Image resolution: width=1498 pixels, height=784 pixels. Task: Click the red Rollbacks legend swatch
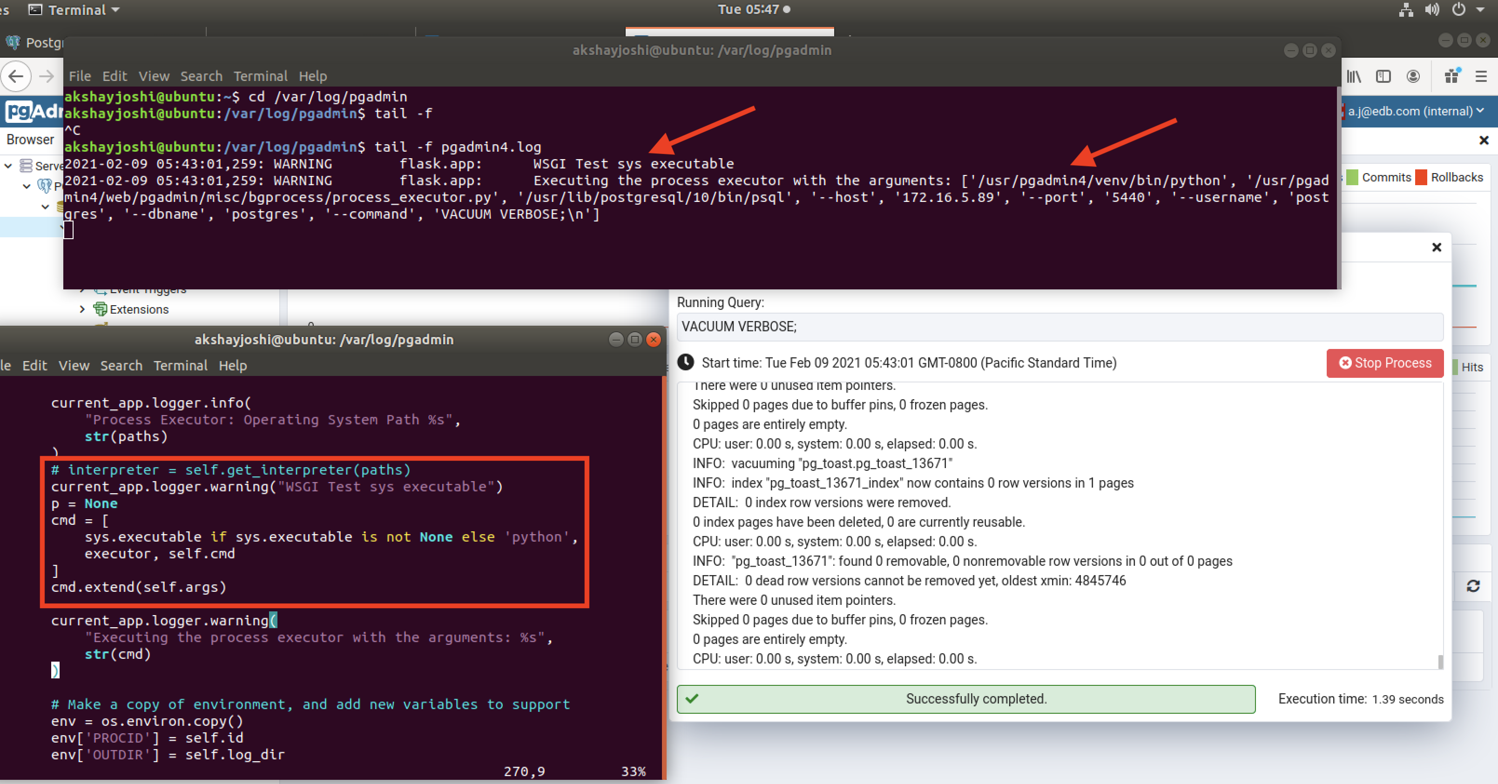(x=1421, y=177)
